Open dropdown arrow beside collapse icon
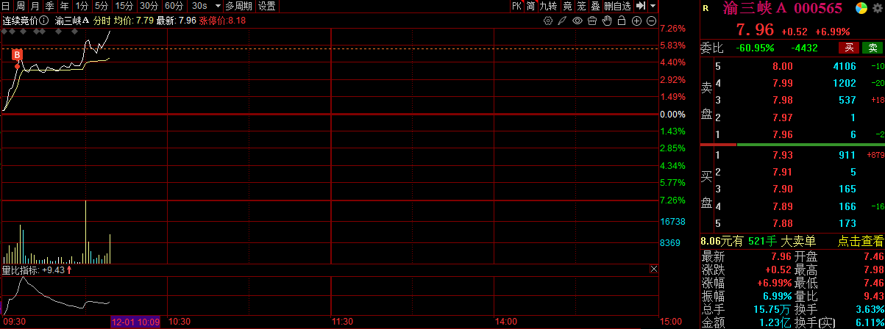This screenshot has height=329, width=885. pyautogui.click(x=653, y=6)
